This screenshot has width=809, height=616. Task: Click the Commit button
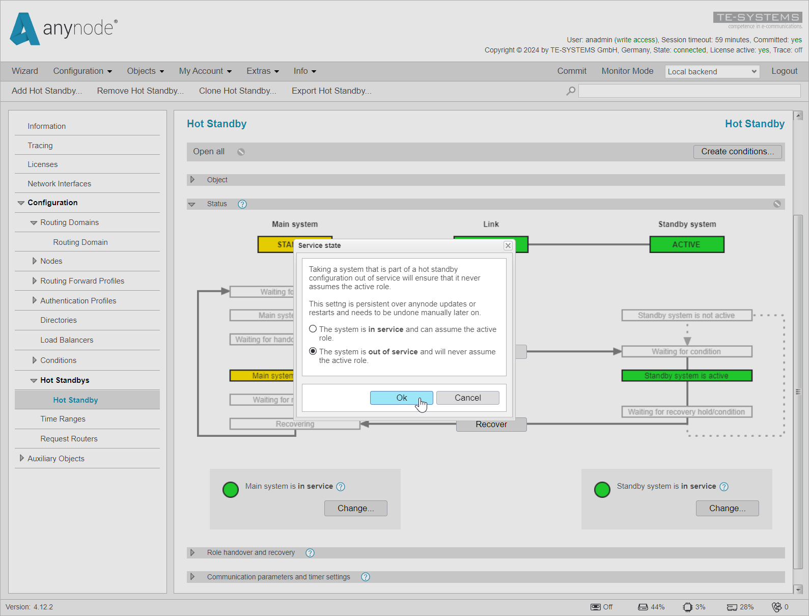(x=572, y=71)
